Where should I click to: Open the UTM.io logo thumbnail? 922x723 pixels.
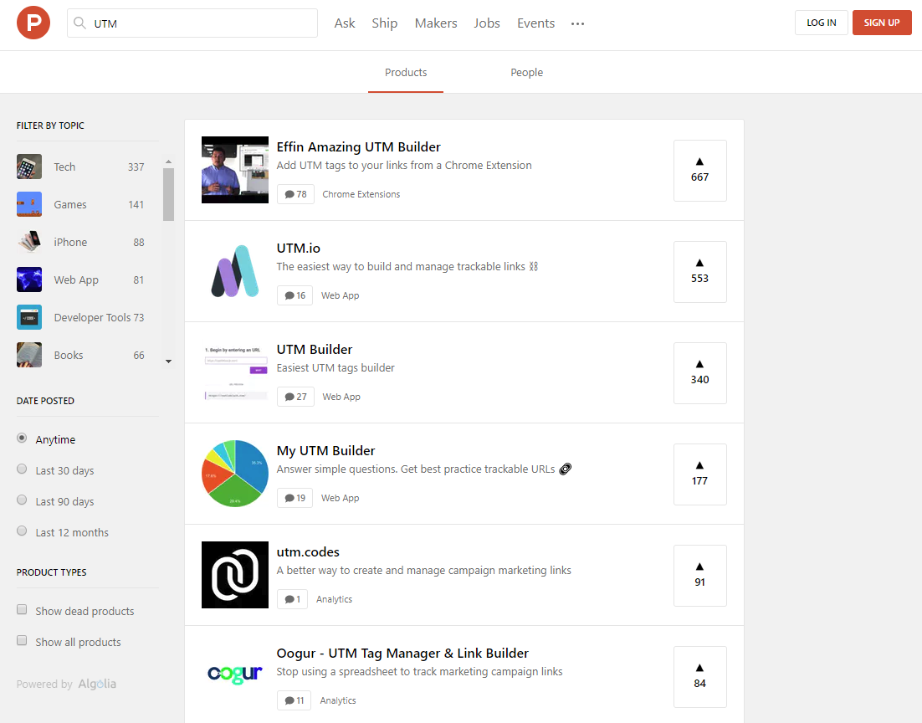click(234, 271)
